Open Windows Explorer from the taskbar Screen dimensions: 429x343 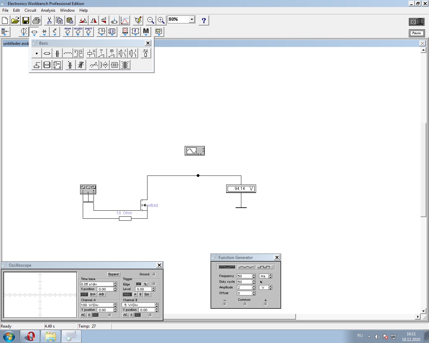pos(50,336)
